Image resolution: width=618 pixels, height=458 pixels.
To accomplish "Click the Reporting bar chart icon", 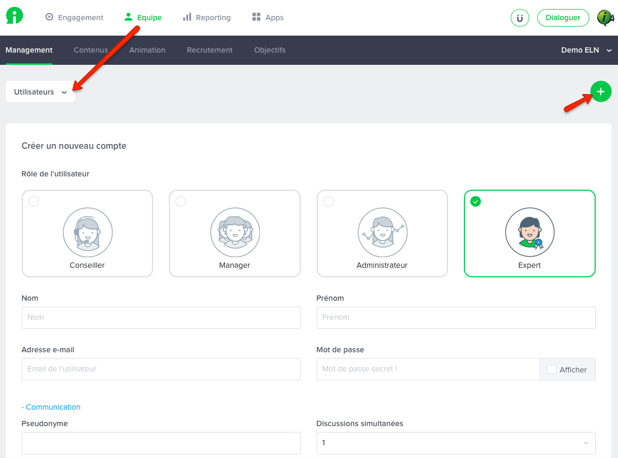I will 187,17.
